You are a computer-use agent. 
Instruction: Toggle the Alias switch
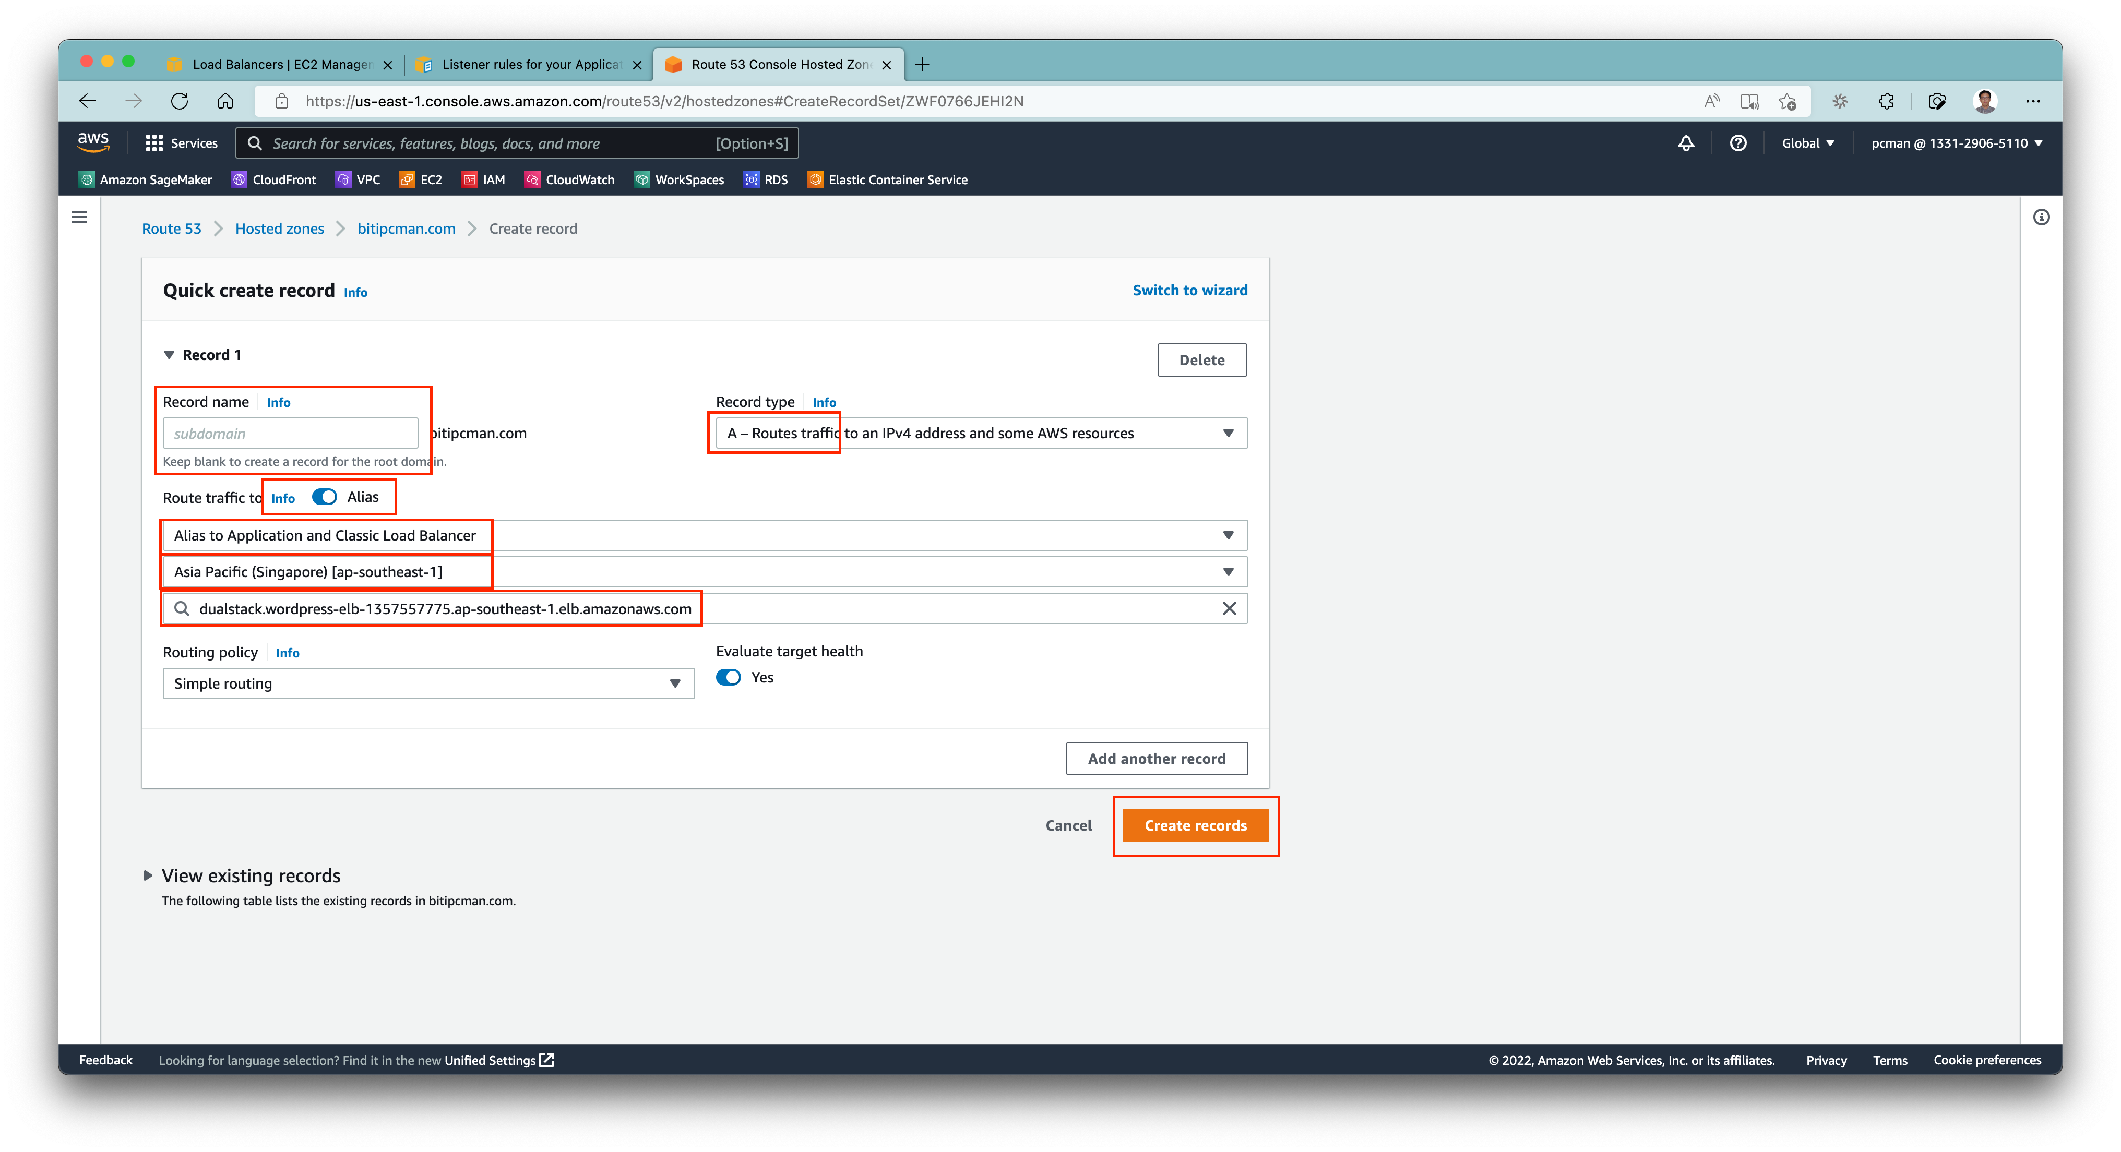coord(325,497)
